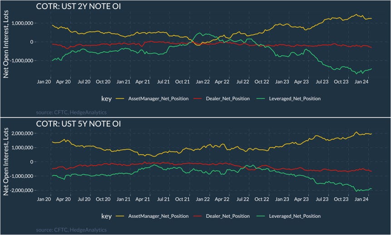Click the yellow AssetManager legend swatch in 2Y chart
Screen dimensions: 391x235
click(120, 98)
